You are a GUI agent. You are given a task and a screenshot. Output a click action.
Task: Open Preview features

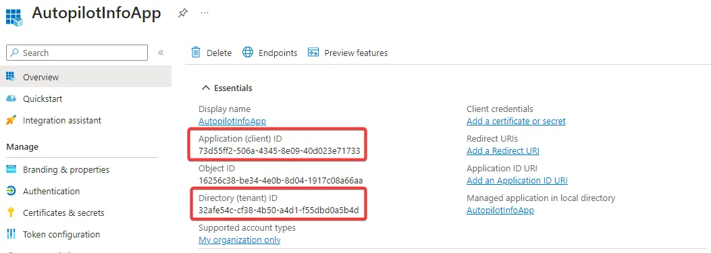(x=356, y=53)
